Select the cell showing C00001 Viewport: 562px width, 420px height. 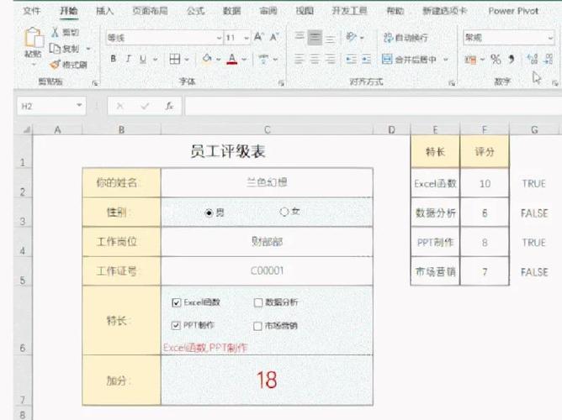click(x=267, y=270)
